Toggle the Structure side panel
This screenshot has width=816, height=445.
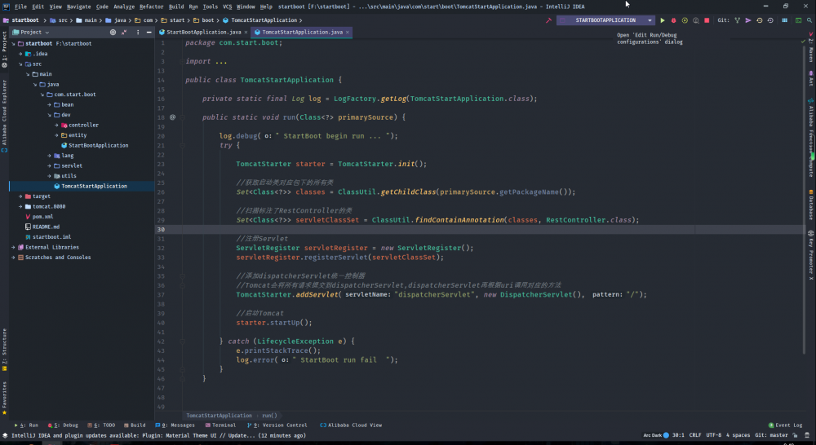4,346
